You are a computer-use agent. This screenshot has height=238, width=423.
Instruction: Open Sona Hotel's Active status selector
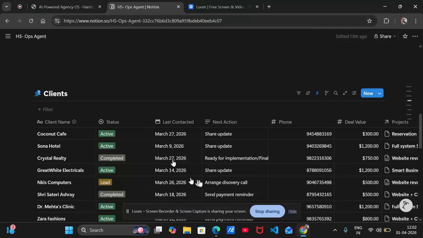click(x=107, y=146)
